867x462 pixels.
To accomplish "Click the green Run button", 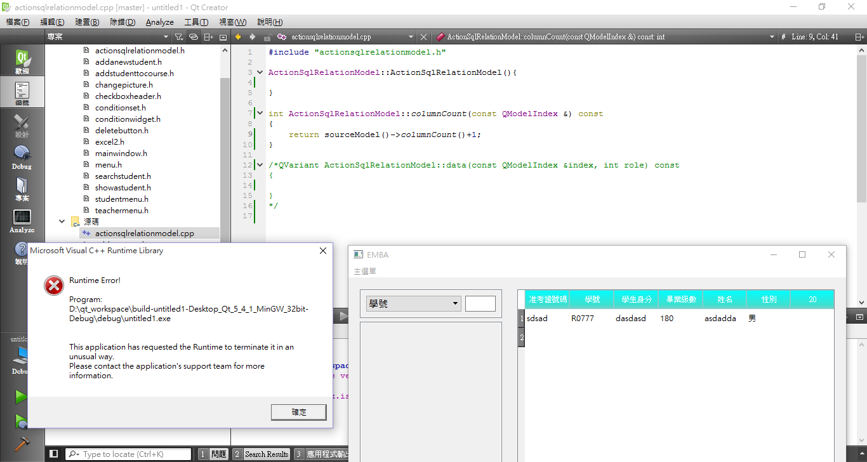I will tap(22, 397).
